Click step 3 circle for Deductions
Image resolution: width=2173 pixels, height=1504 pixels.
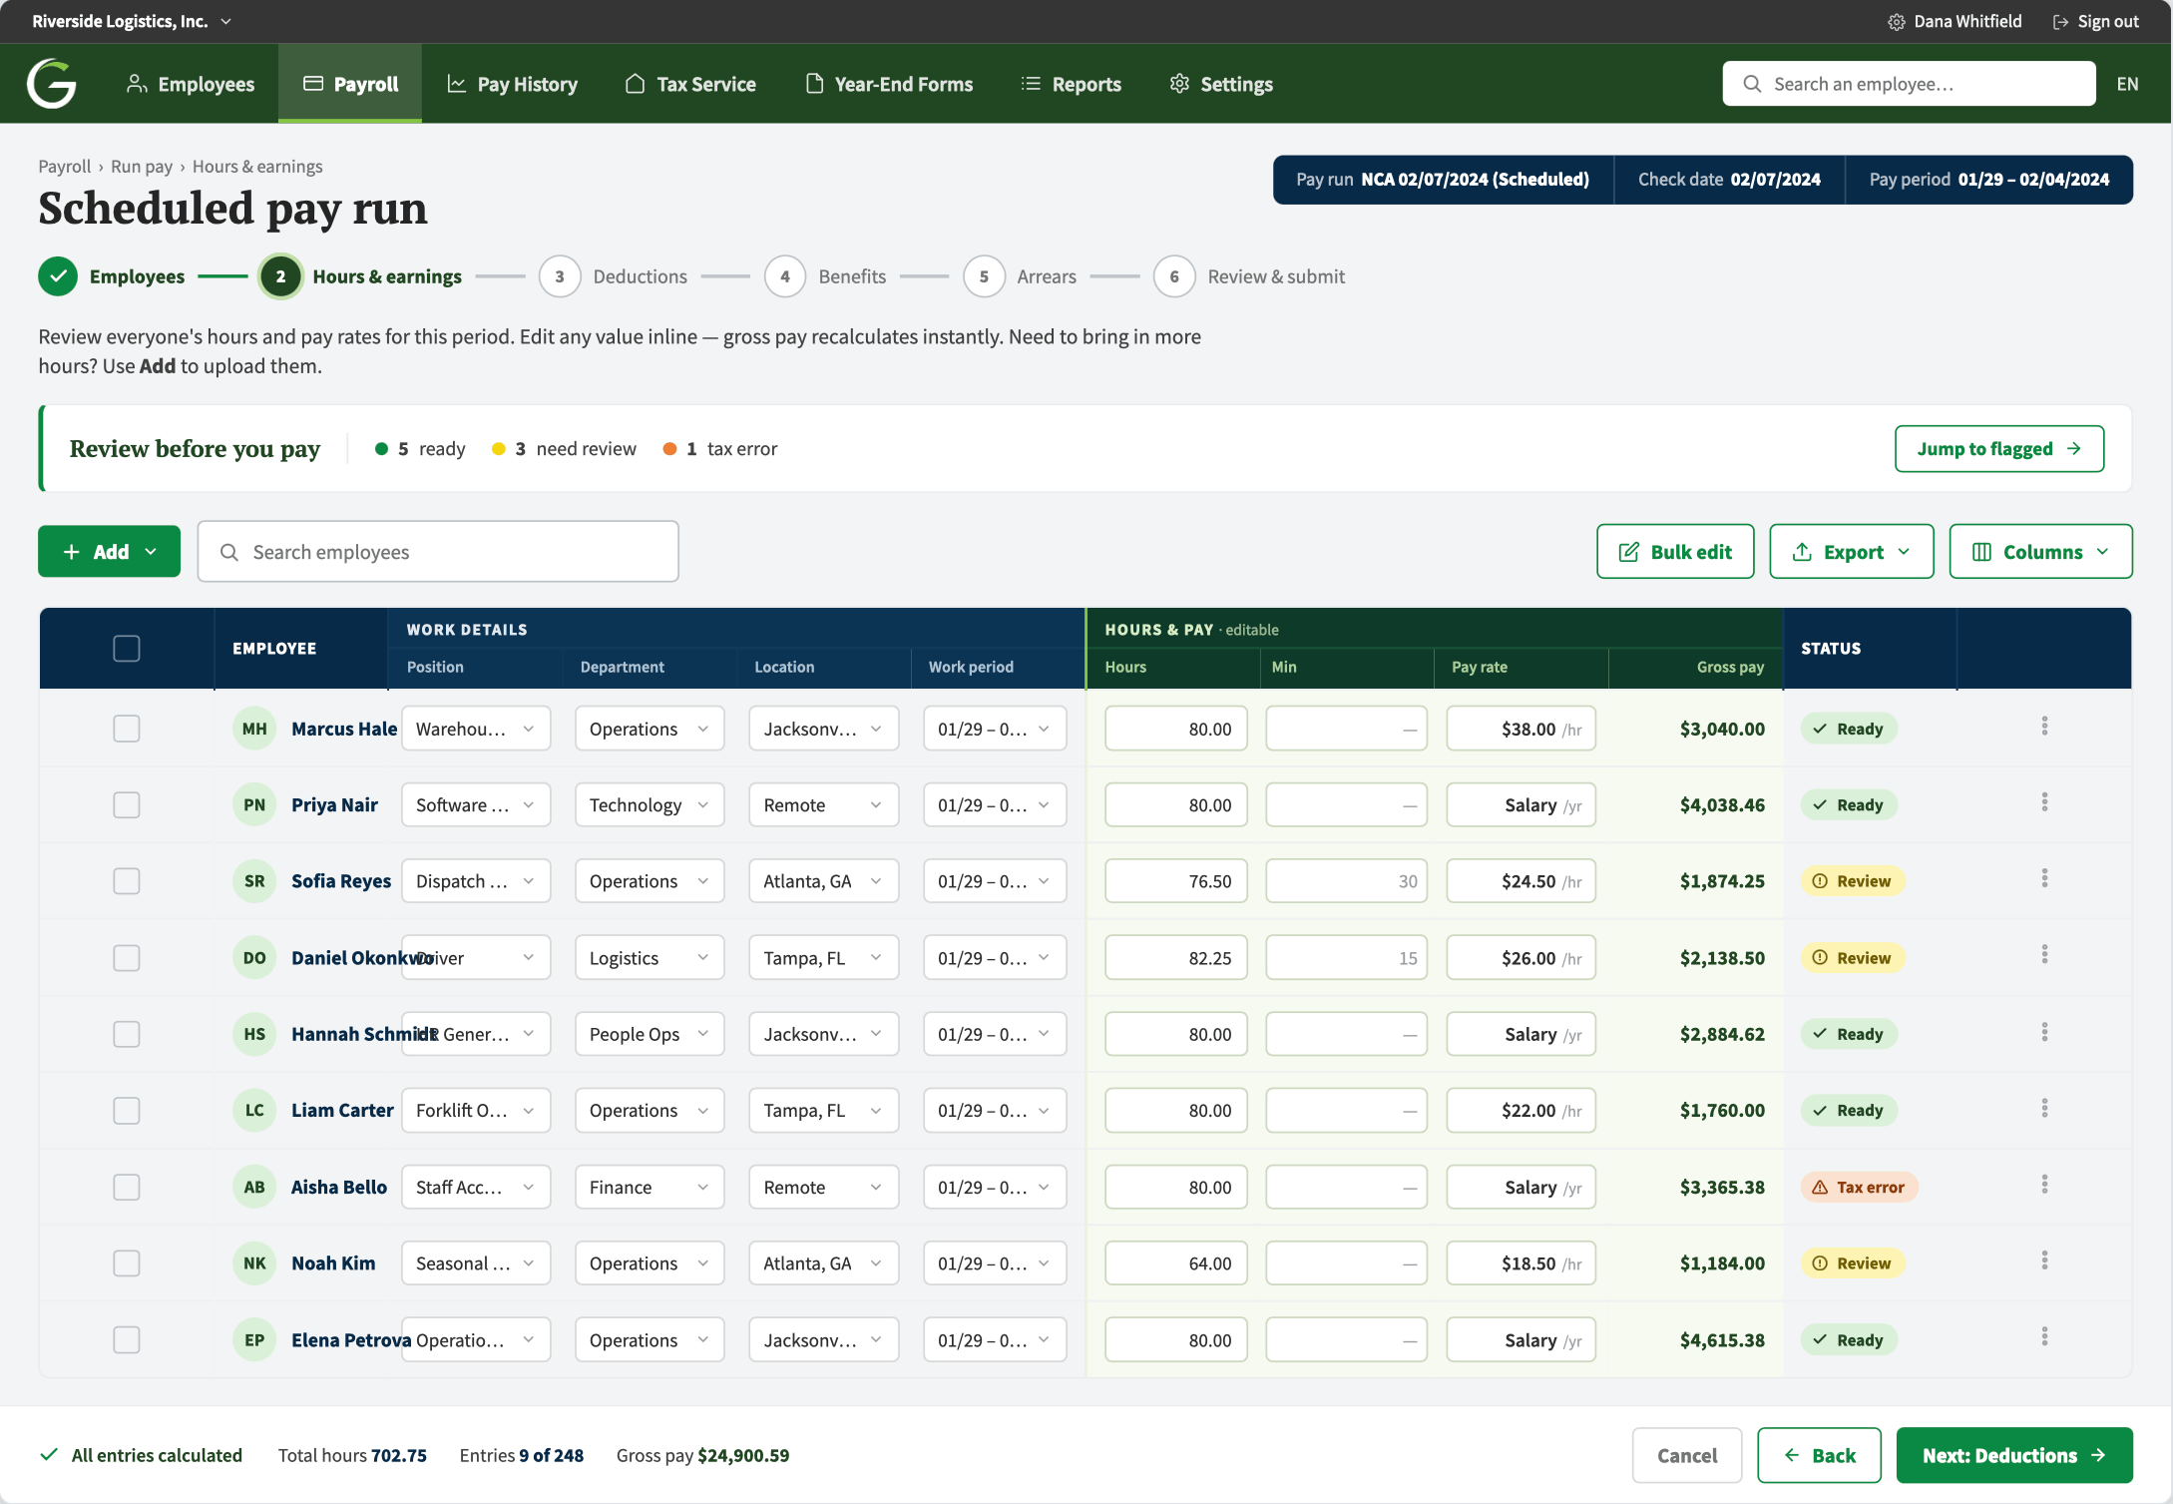coord(560,276)
